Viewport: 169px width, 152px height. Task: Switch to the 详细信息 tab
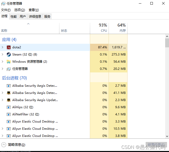pos(35,16)
